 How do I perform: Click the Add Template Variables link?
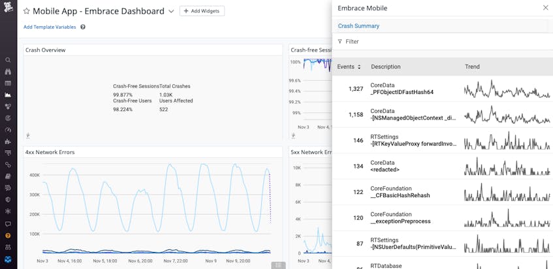(x=50, y=27)
